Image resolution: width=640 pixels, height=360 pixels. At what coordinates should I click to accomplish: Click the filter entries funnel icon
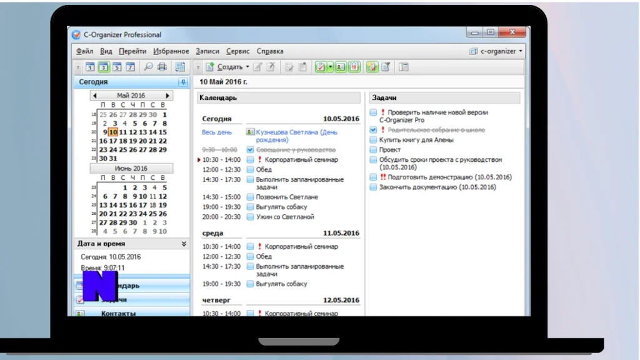(x=386, y=67)
